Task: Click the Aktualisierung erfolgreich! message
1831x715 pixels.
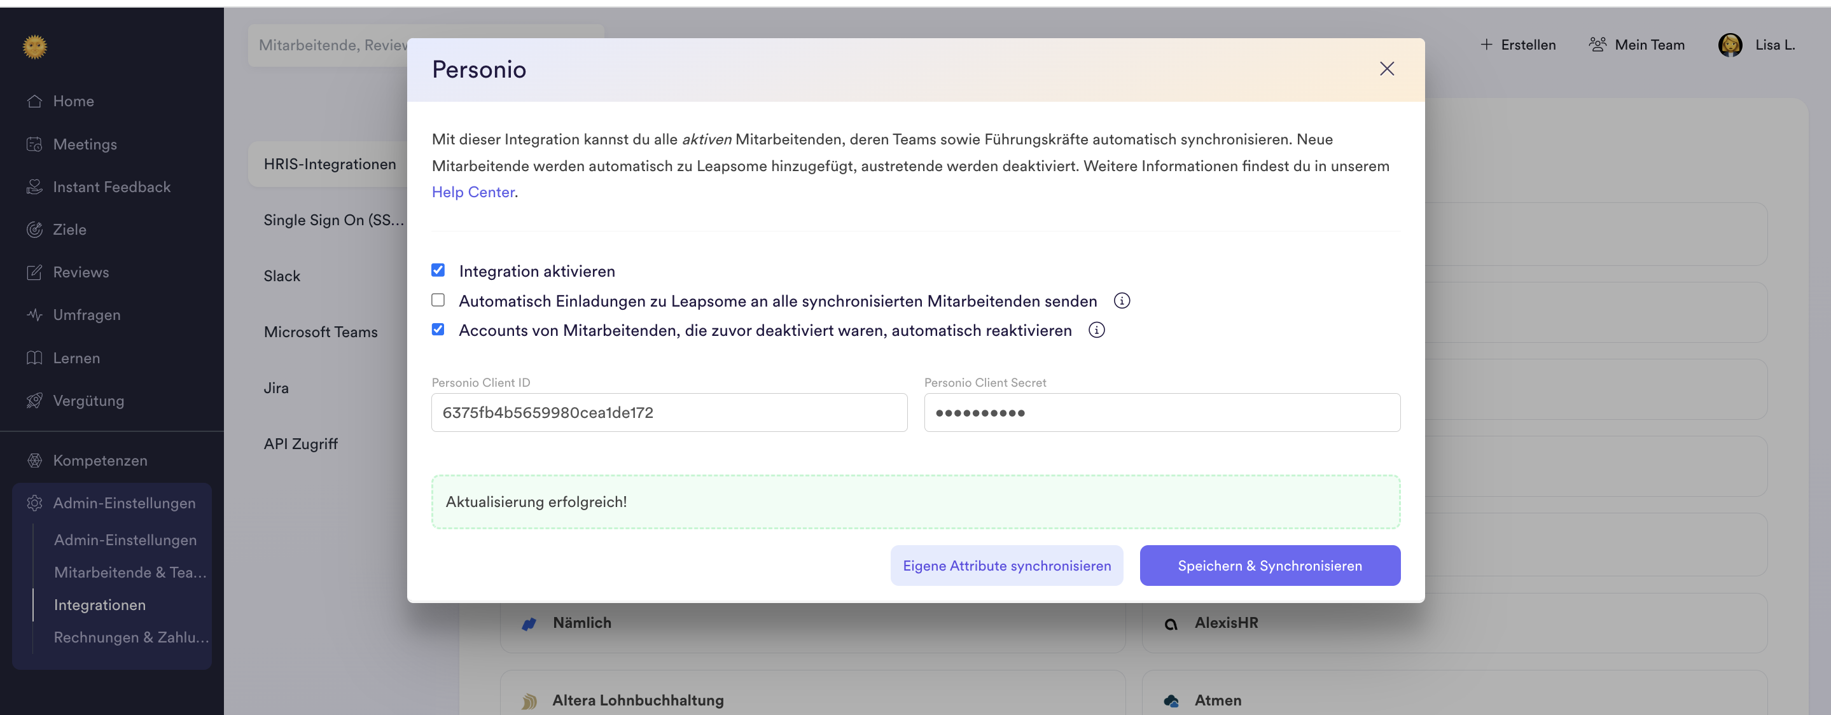Action: click(915, 502)
